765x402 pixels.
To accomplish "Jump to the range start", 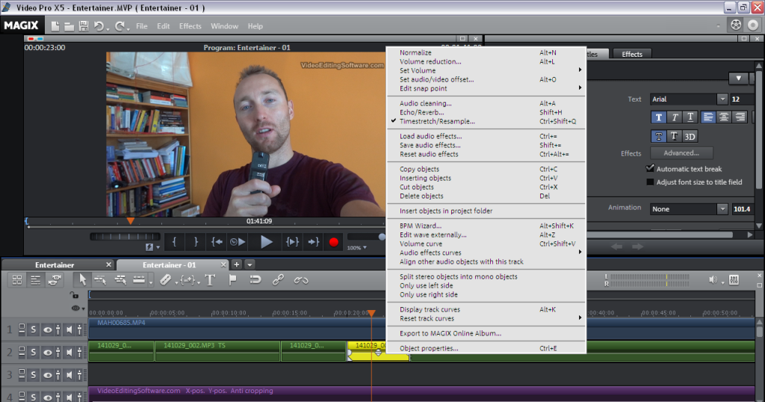I will pyautogui.click(x=217, y=241).
